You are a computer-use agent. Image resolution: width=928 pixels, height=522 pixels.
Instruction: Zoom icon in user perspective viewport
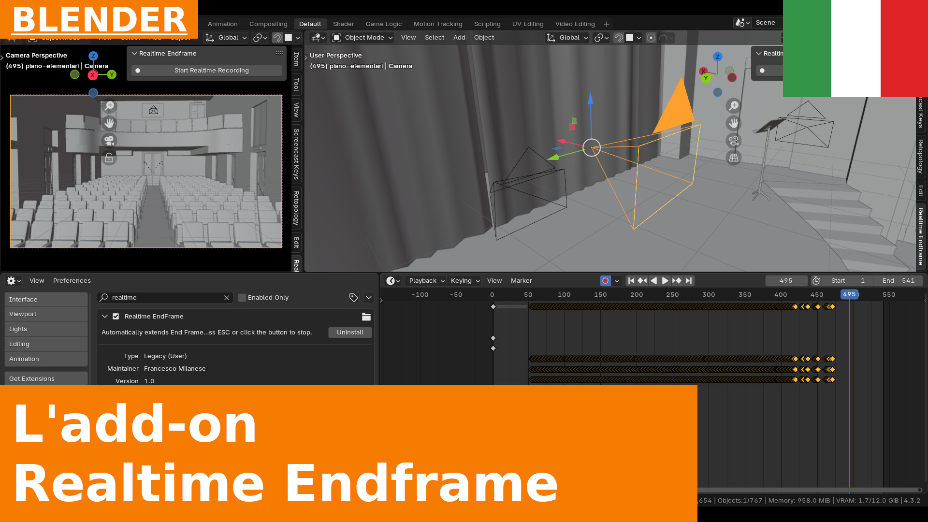click(734, 106)
